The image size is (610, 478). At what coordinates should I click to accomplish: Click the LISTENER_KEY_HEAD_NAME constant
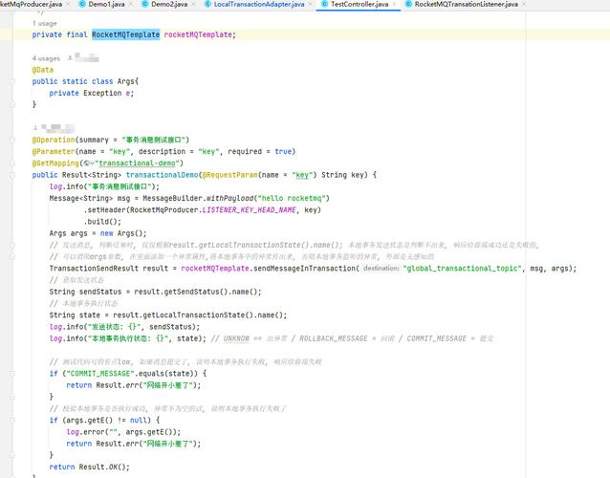[x=249, y=210]
